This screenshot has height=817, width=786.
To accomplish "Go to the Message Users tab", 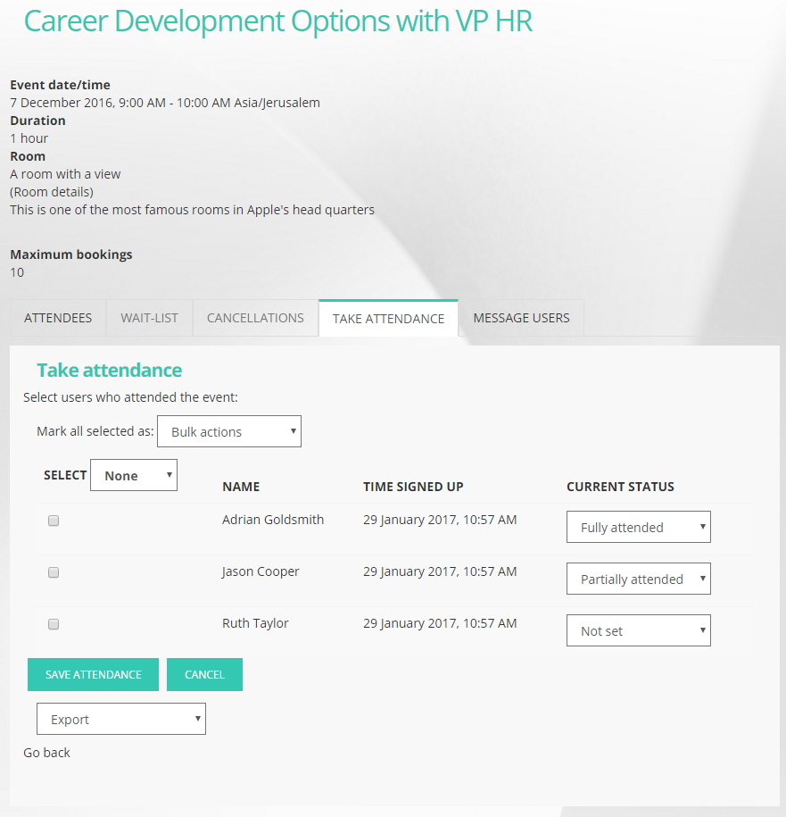I will [x=521, y=318].
